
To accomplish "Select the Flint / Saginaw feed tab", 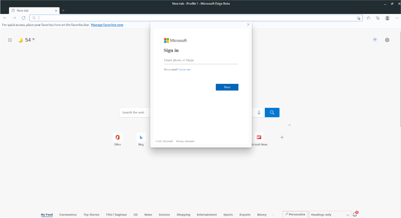I will tap(117, 215).
